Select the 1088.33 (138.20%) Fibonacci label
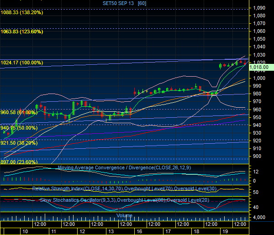This screenshot has width=274, height=235. pyautogui.click(x=22, y=12)
